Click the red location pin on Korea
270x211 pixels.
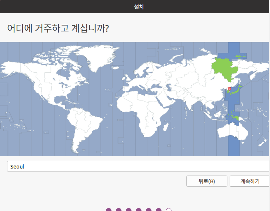click(229, 89)
